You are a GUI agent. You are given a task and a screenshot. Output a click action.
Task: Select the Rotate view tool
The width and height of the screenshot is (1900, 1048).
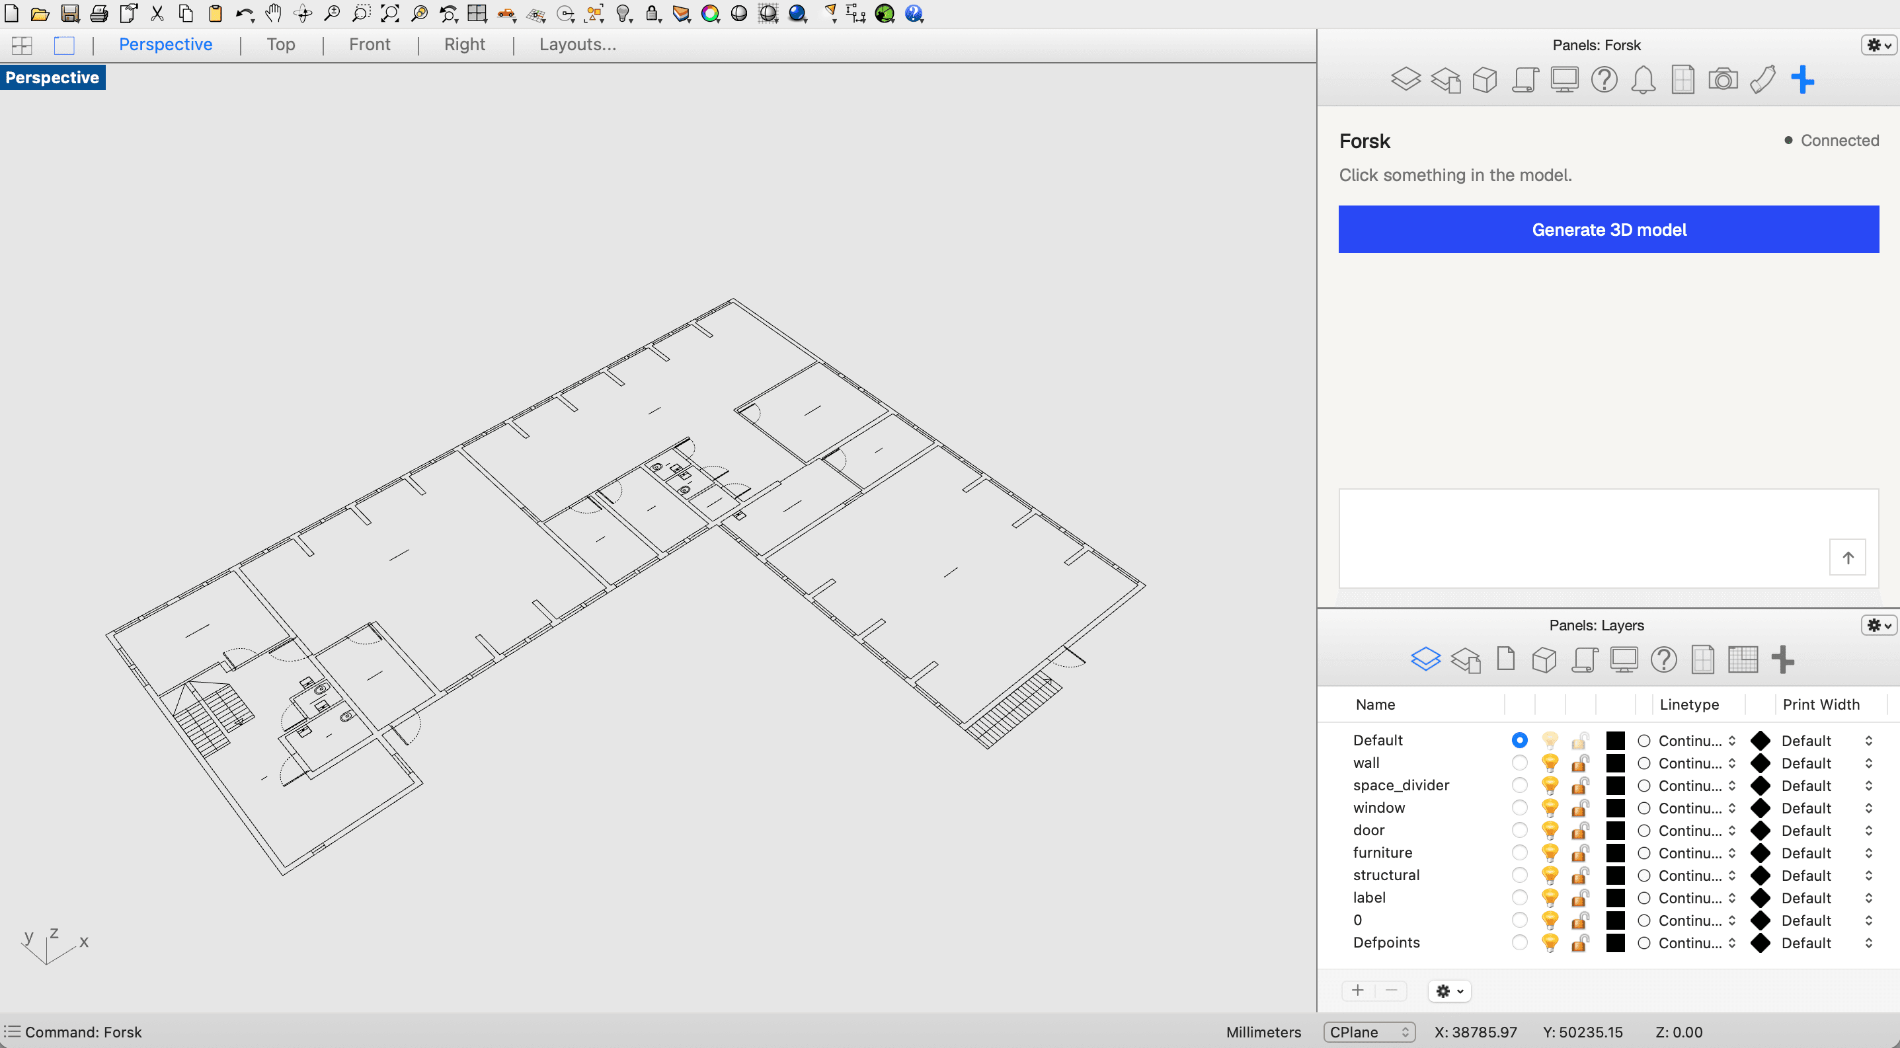coord(302,13)
